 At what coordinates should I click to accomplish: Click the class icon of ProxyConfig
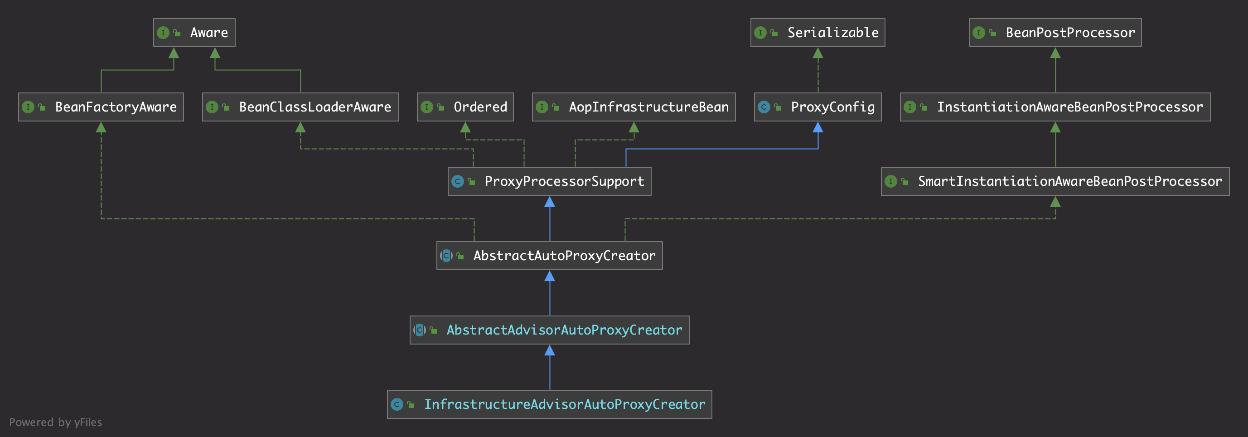click(764, 107)
